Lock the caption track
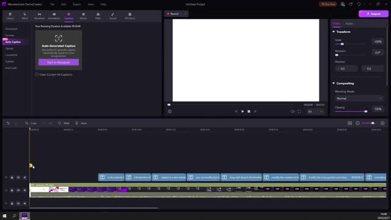Viewport: 391px width, 220px height. pyautogui.click(x=12, y=177)
